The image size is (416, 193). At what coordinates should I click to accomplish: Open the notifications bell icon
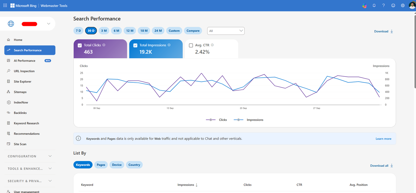[374, 5]
